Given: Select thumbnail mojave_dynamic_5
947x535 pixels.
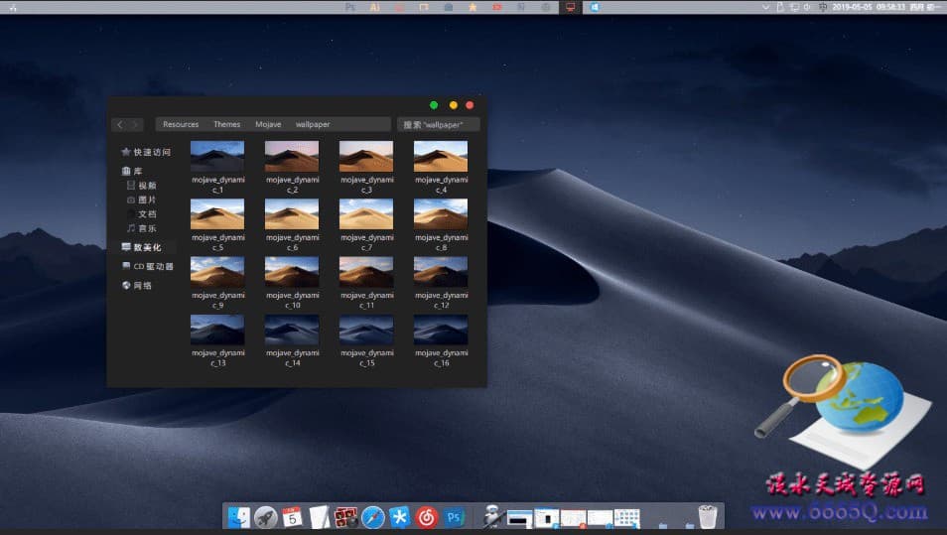Looking at the screenshot, I should pos(217,213).
